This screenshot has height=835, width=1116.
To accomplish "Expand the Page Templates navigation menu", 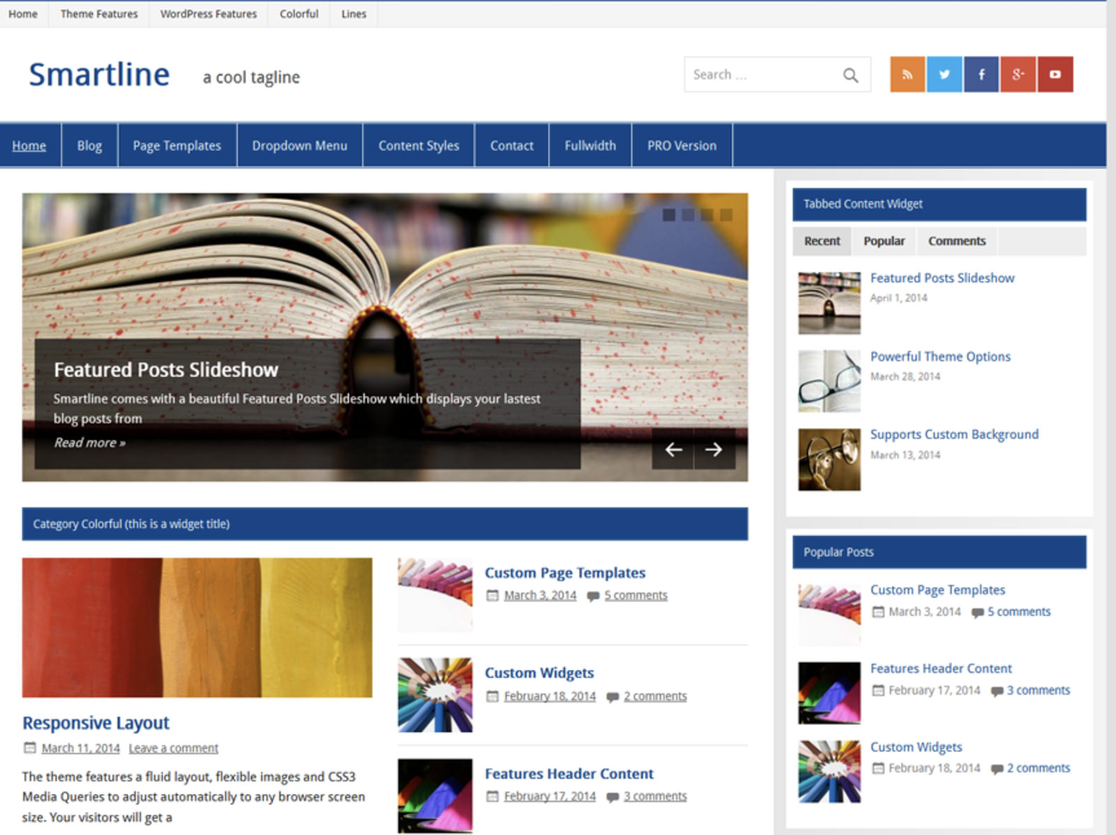I will 176,146.
